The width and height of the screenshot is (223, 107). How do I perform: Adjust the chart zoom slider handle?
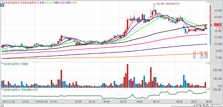(x=212, y=105)
